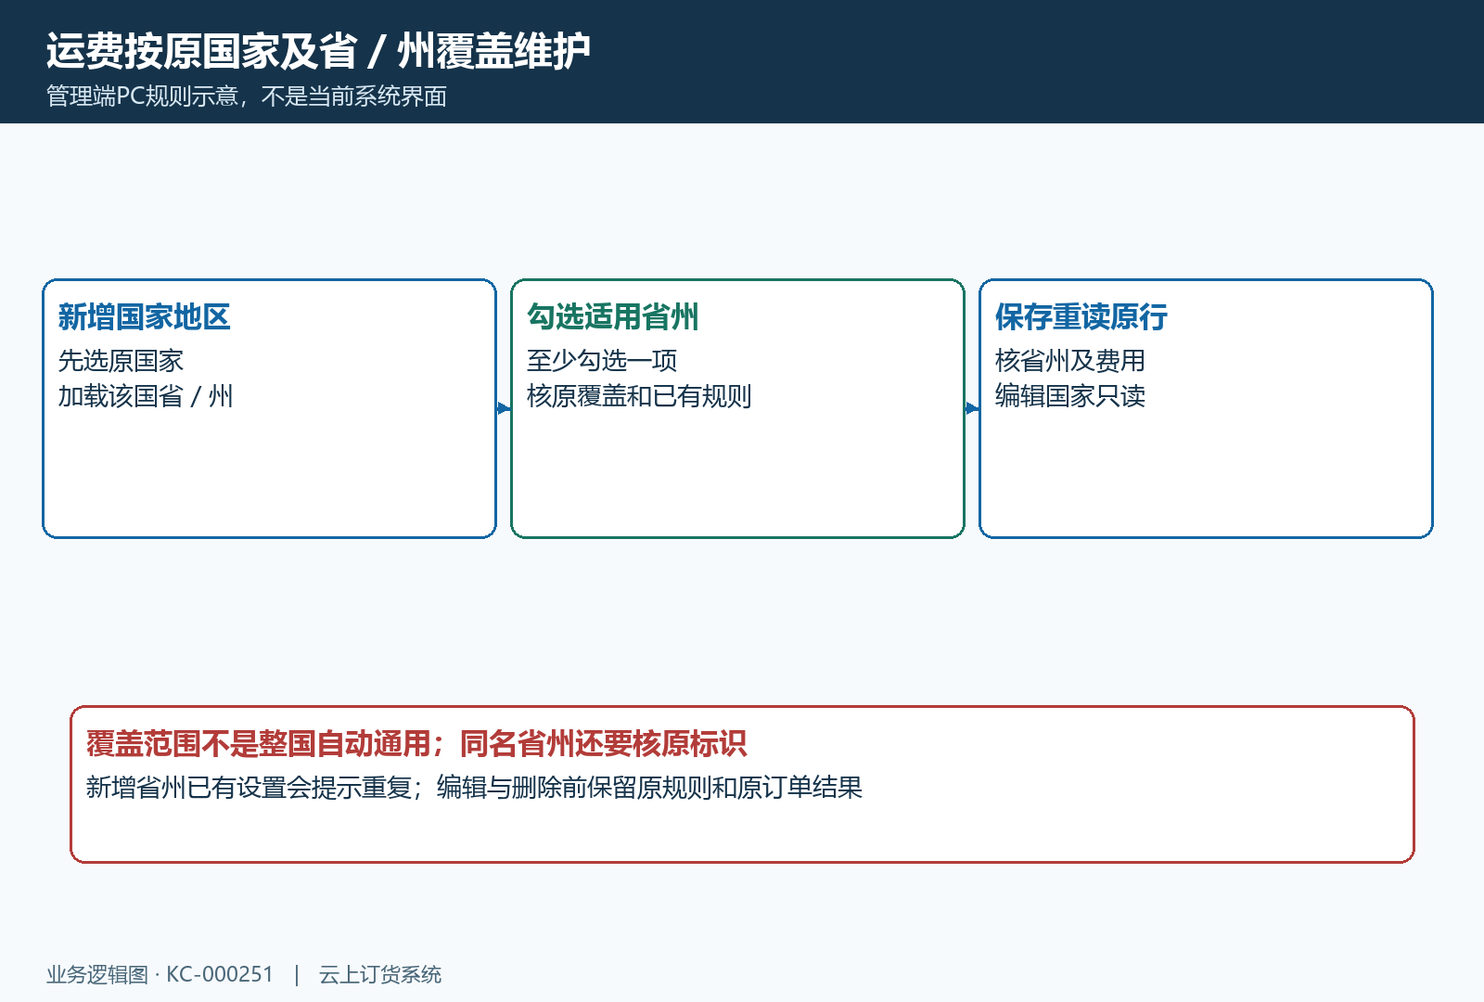Screen dimensions: 1484x1002
Task: Click footer text 业务逻辑图 · KC-000251
Action: click(160, 974)
